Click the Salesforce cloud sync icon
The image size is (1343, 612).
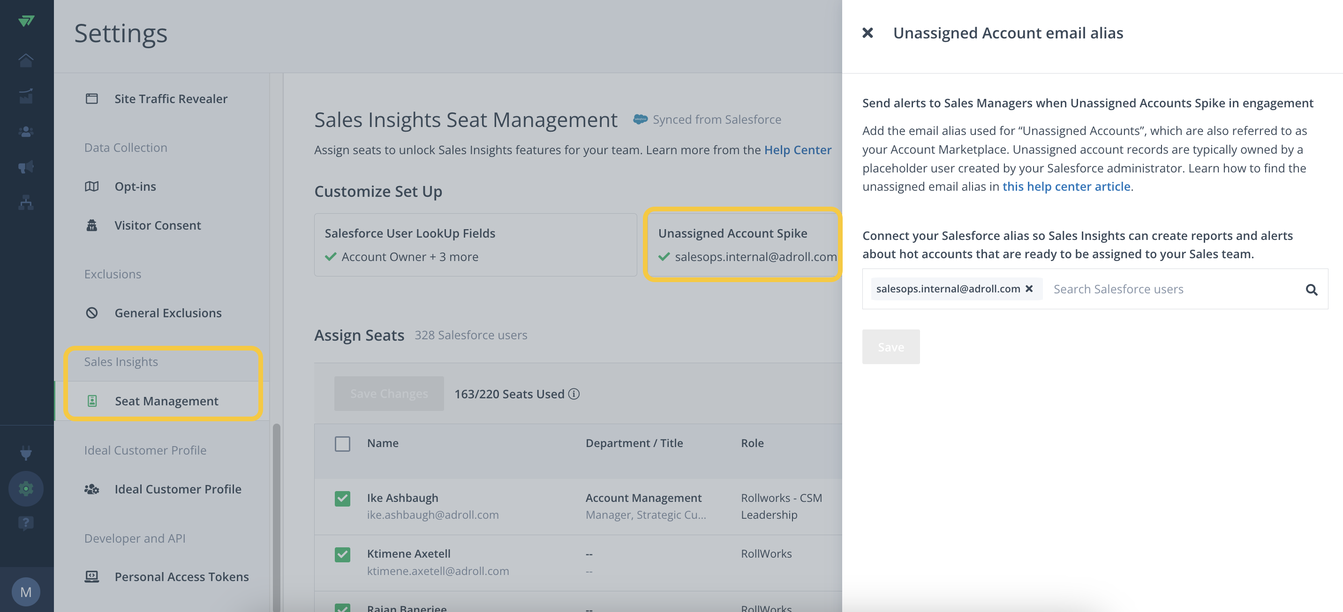click(640, 119)
